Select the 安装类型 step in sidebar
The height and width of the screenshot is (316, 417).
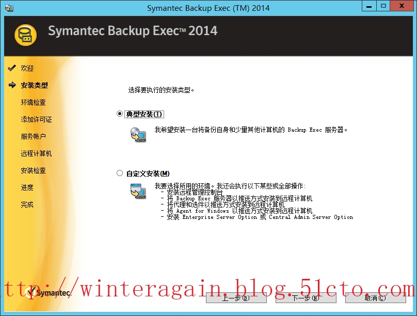34,85
